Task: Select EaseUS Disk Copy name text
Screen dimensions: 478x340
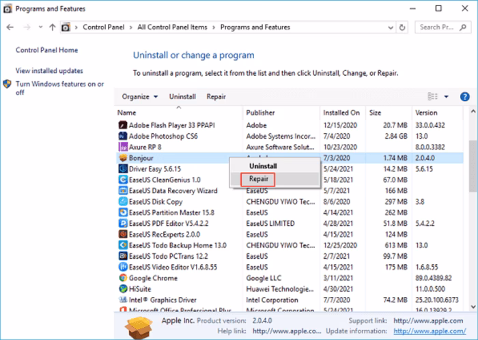Action: 156,201
